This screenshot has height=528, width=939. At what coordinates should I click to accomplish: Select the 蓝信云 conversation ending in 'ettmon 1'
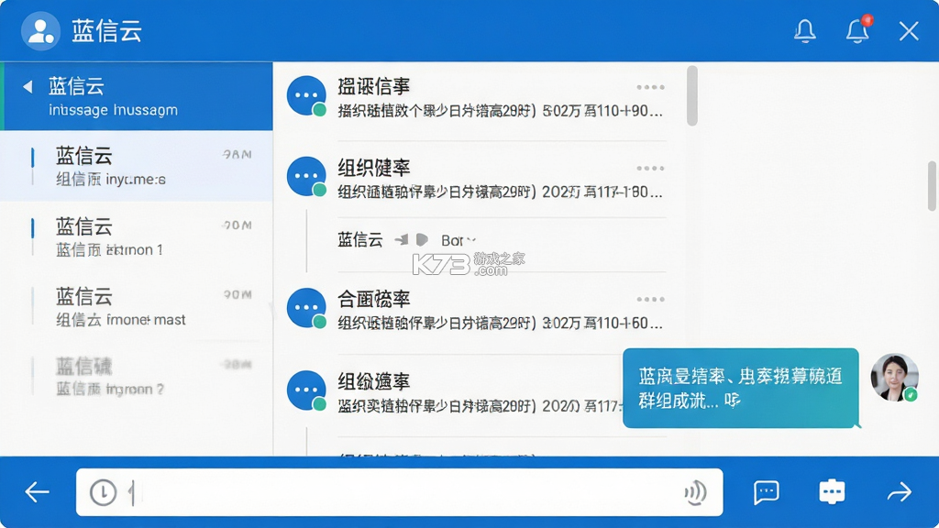pyautogui.click(x=137, y=236)
